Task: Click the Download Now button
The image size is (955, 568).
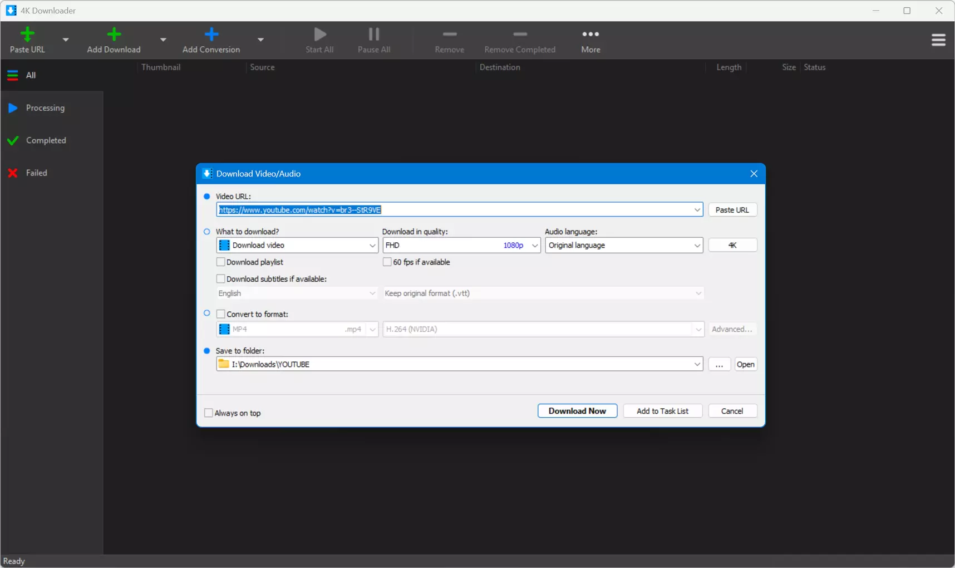Action: (577, 411)
